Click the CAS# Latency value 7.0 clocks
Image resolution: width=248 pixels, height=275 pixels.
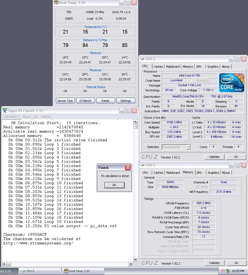coord(204,213)
